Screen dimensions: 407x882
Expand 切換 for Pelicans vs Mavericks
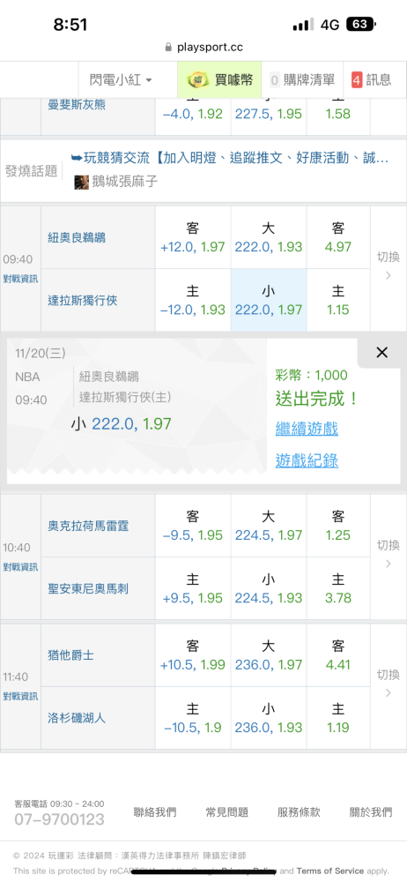tap(388, 265)
